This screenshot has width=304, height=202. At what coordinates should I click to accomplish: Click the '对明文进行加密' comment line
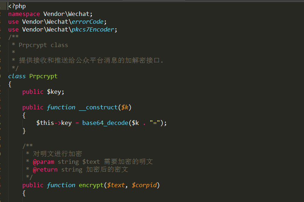coord(57,154)
